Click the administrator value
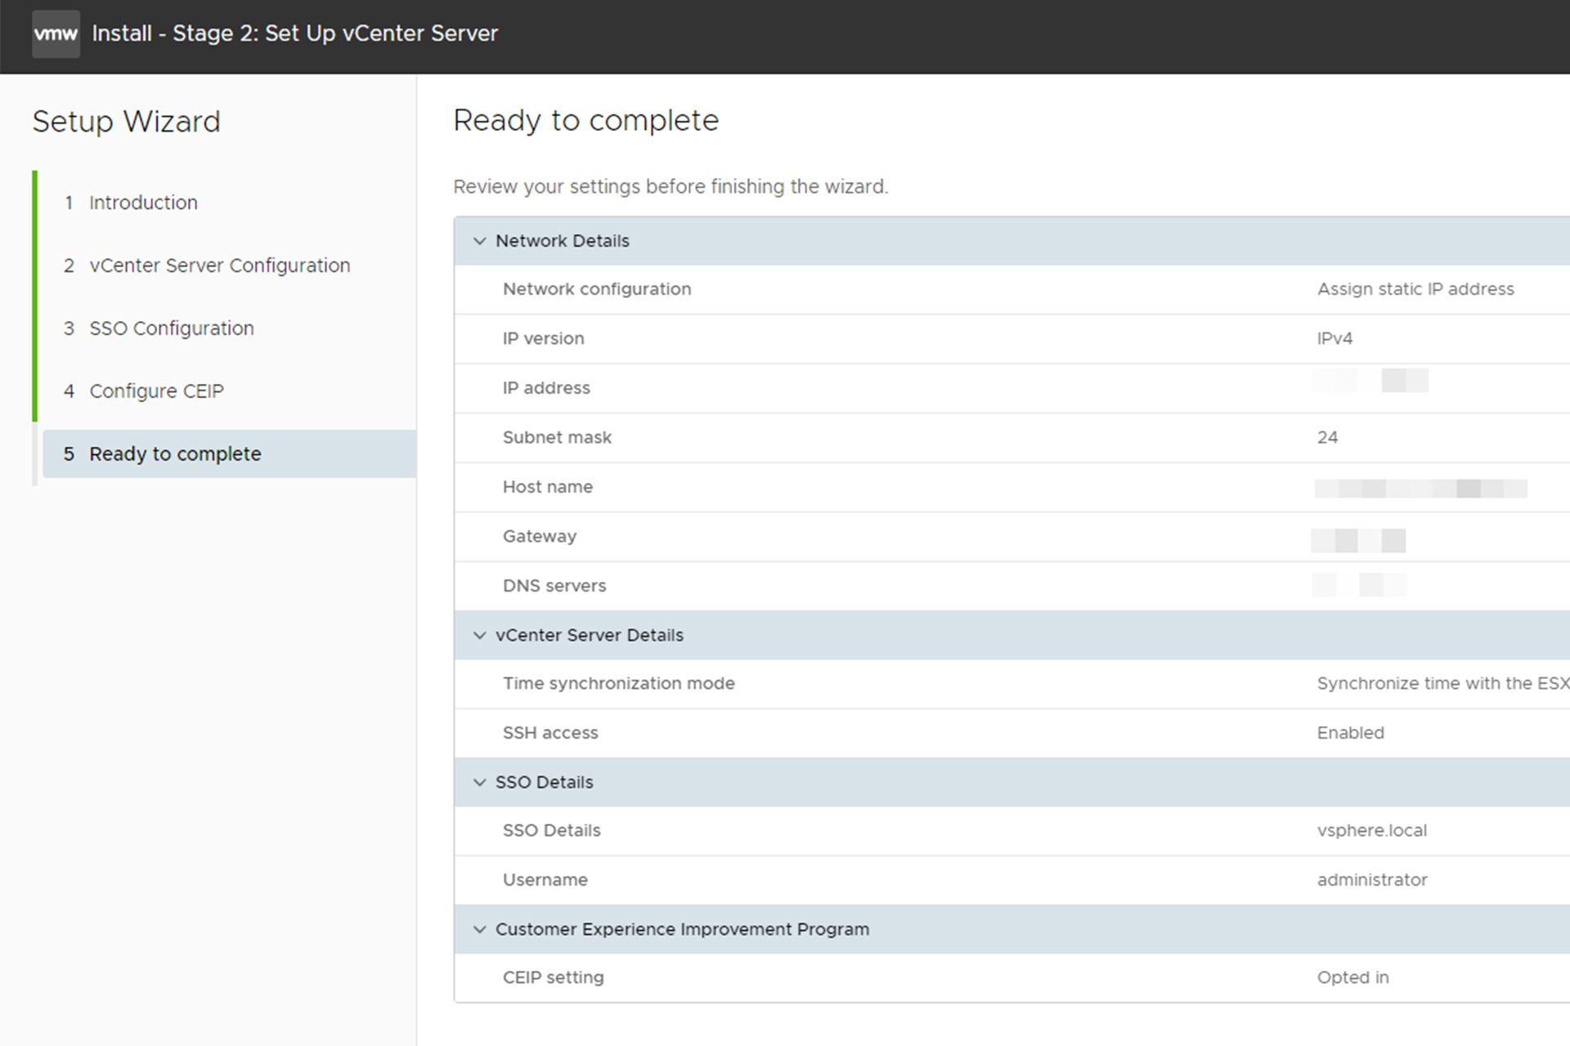 1372,880
